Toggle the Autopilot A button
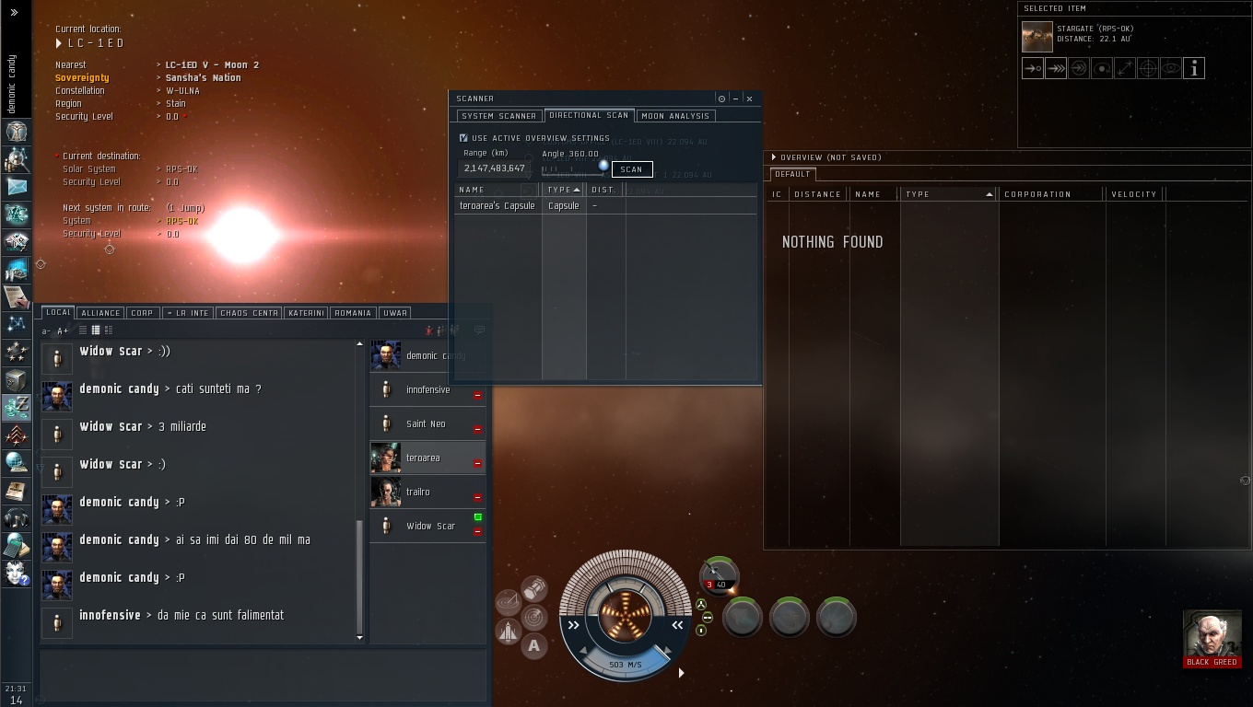The width and height of the screenshot is (1253, 707). [x=533, y=645]
